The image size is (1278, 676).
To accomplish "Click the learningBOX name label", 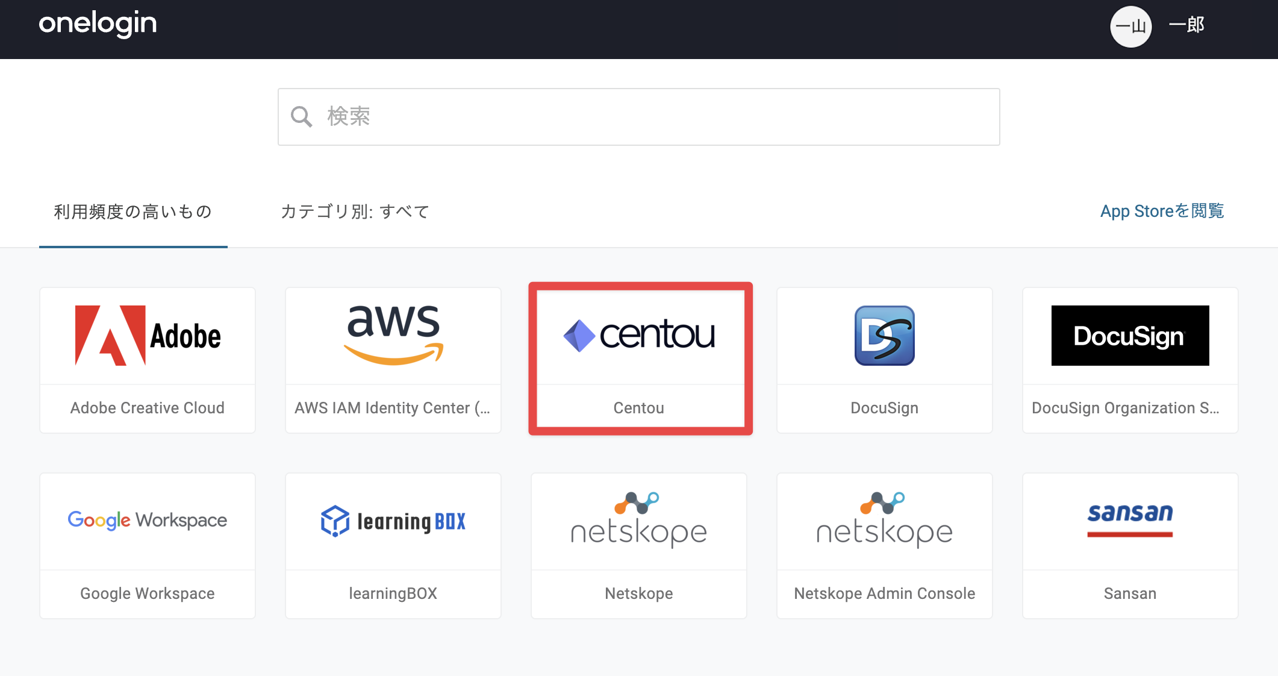I will [x=393, y=593].
